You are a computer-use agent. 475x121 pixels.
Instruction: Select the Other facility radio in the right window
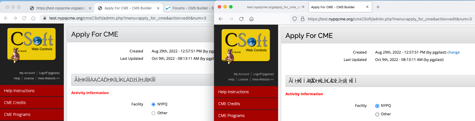click(377, 114)
